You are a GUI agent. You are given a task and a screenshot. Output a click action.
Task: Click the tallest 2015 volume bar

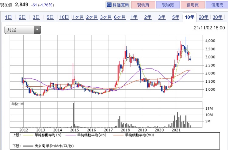click(73, 115)
